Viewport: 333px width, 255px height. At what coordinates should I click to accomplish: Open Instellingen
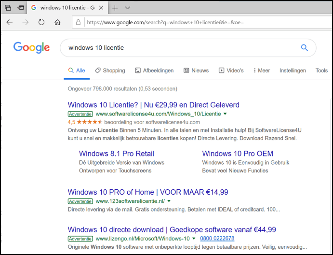click(x=293, y=71)
